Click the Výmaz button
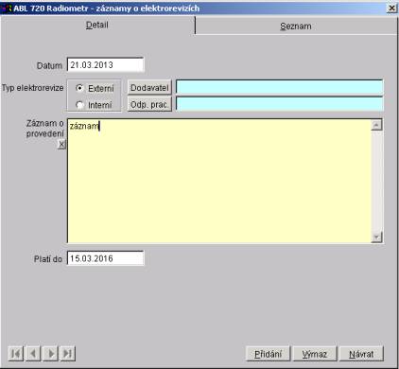Image resolution: width=399 pixels, height=369 pixels. point(315,354)
